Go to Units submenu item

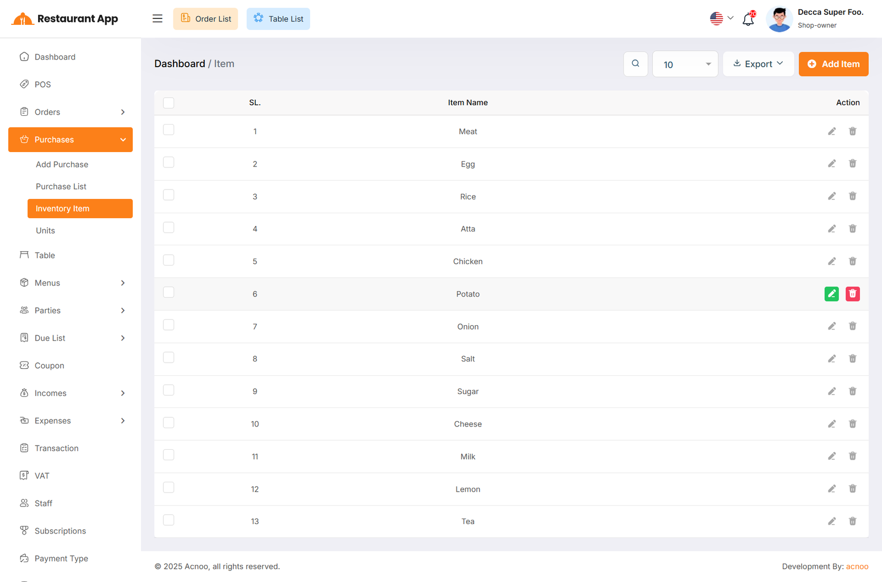coord(45,230)
